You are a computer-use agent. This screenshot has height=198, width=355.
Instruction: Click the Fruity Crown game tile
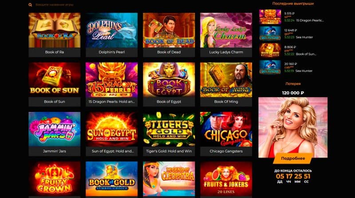tap(55, 179)
